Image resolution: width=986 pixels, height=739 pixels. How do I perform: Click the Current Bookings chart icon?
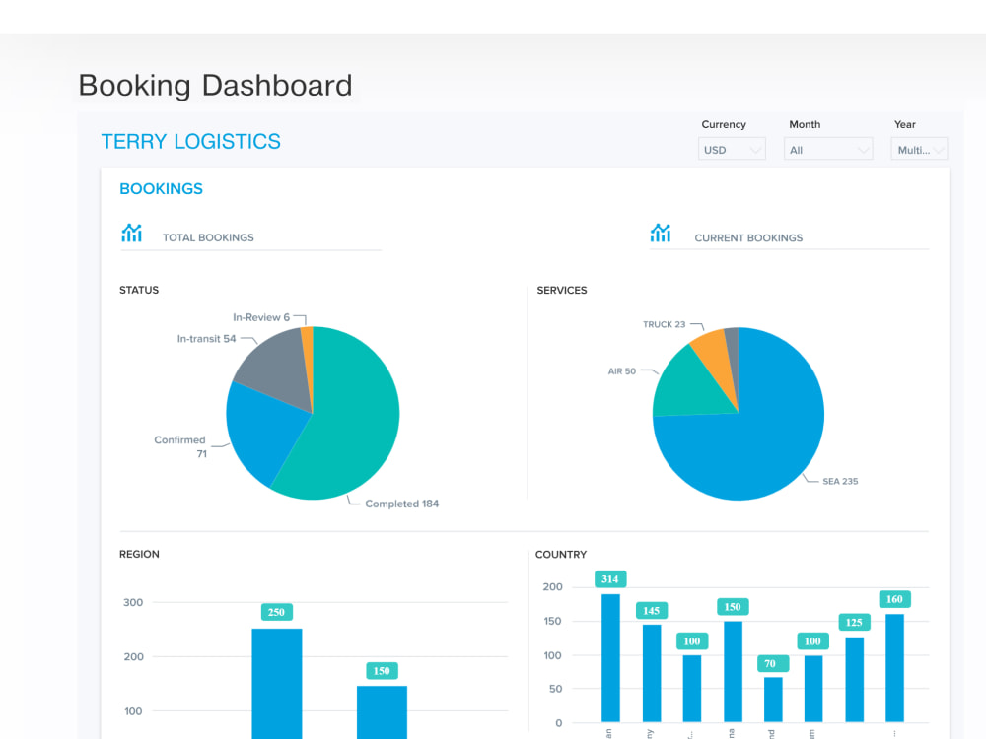coord(661,233)
